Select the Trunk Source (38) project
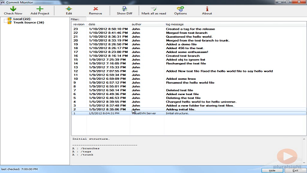Screen dimensions: 307x173 click(x=29, y=22)
